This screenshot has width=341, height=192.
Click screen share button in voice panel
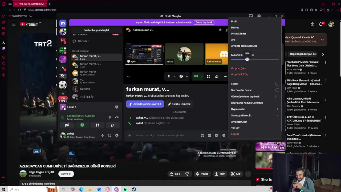(x=82, y=125)
